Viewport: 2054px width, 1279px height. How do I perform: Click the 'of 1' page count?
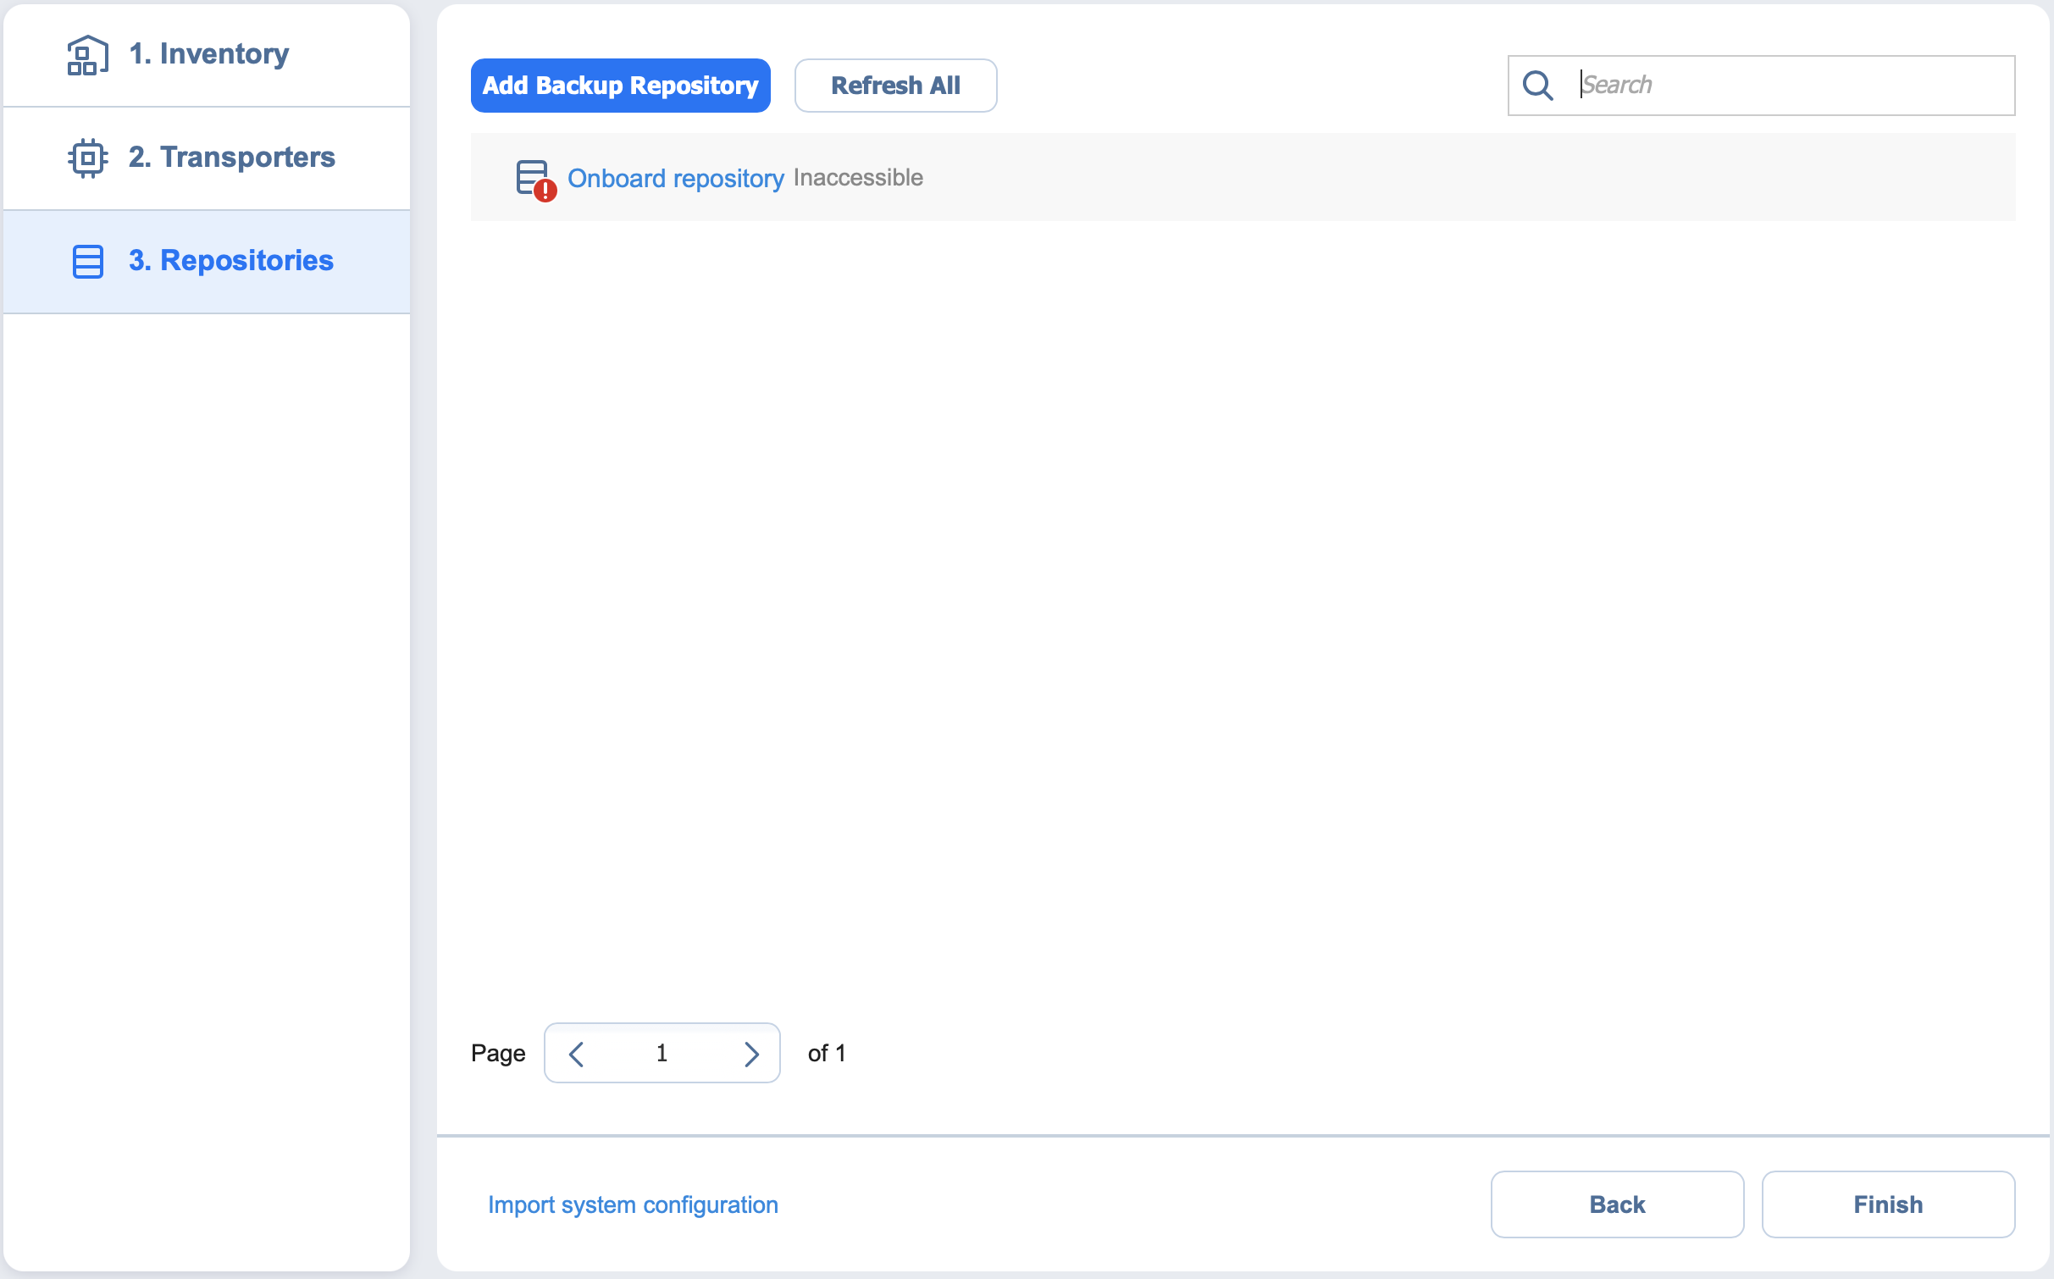click(827, 1054)
